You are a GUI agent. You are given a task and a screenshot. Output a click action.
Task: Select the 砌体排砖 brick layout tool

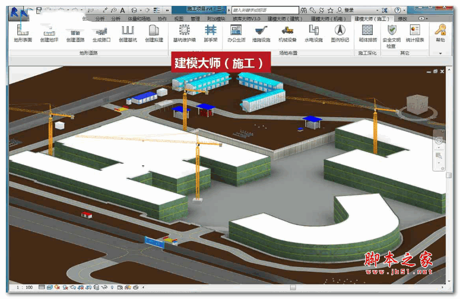[x=367, y=34]
